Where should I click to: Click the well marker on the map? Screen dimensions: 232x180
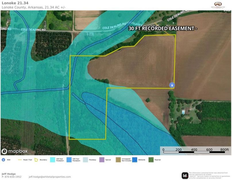(172, 85)
